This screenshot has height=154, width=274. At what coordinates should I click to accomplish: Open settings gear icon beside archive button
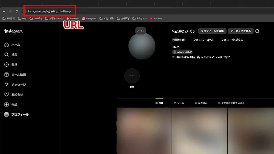(257, 31)
